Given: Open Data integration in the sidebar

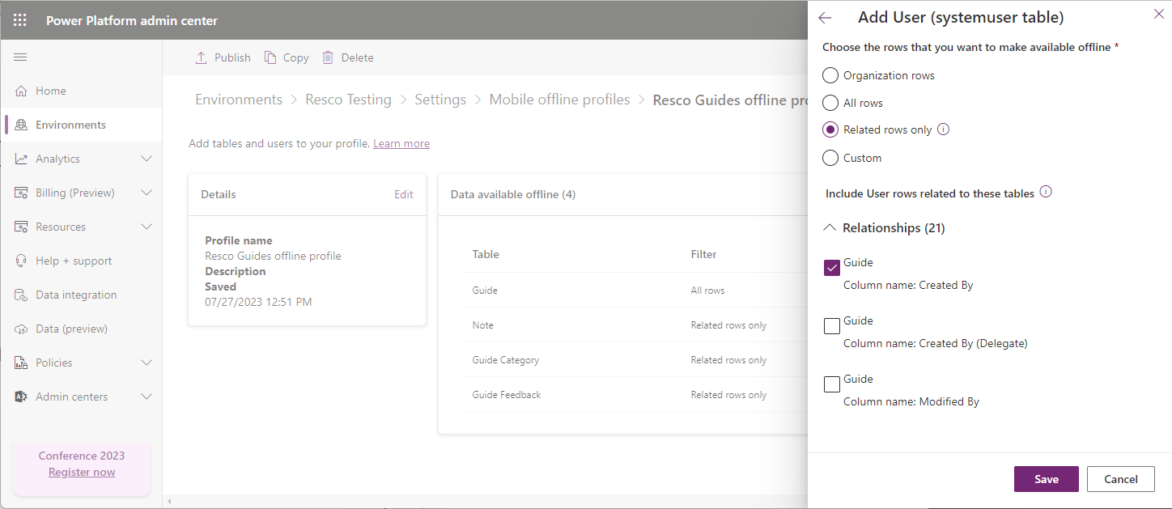Looking at the screenshot, I should 76,295.
